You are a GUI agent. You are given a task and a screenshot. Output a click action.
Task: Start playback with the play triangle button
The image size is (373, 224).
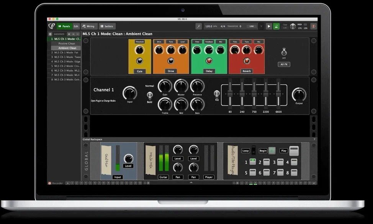(269, 26)
